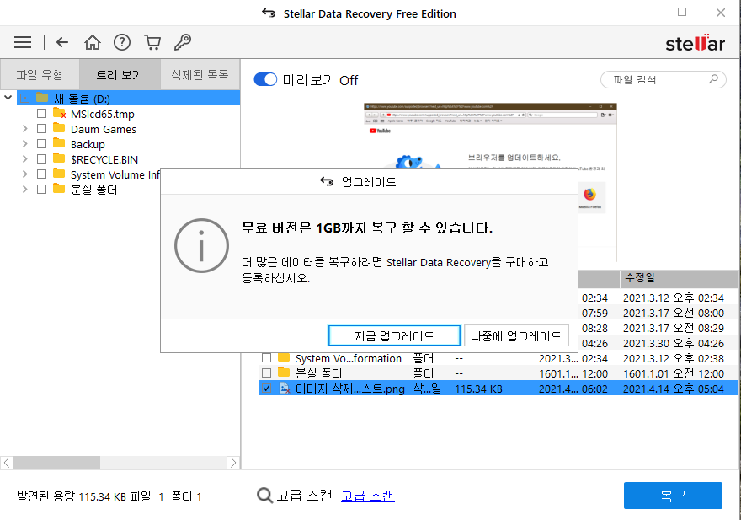This screenshot has width=741, height=520.
Task: Click the 고급 스캔 link
Action: coord(367,496)
